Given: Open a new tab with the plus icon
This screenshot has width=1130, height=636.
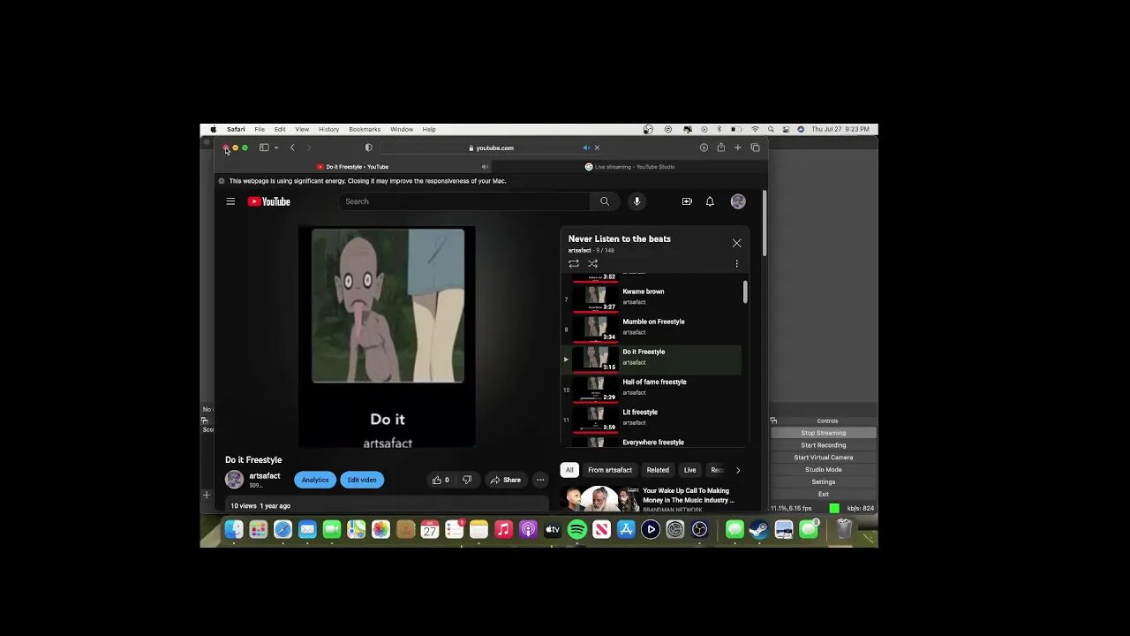Looking at the screenshot, I should point(738,148).
